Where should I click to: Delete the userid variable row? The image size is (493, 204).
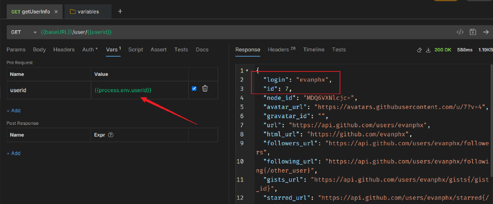pos(205,88)
